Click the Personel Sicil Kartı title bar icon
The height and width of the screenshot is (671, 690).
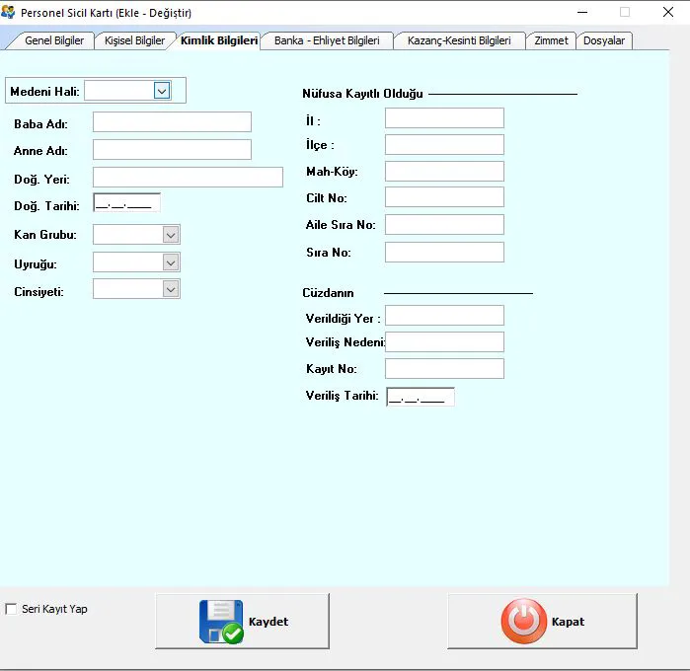(9, 13)
